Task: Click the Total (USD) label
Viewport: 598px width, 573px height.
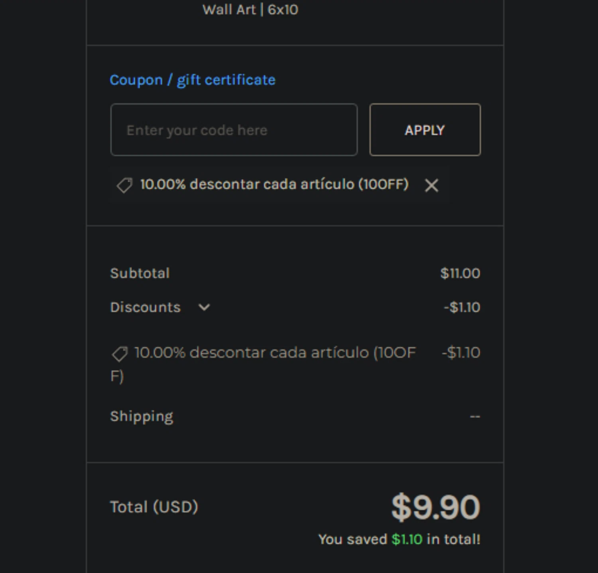Action: 154,507
